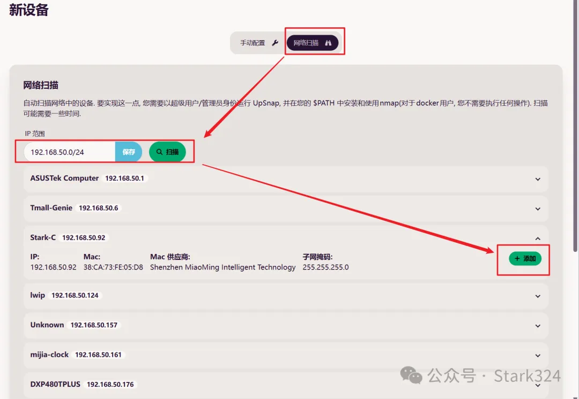This screenshot has height=399, width=579.
Task: Start network scan with 扫描 button
Action: (167, 152)
